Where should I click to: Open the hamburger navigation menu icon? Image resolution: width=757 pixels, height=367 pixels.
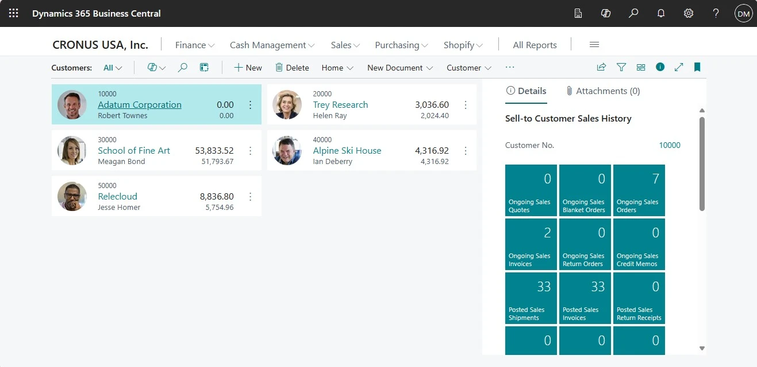594,45
